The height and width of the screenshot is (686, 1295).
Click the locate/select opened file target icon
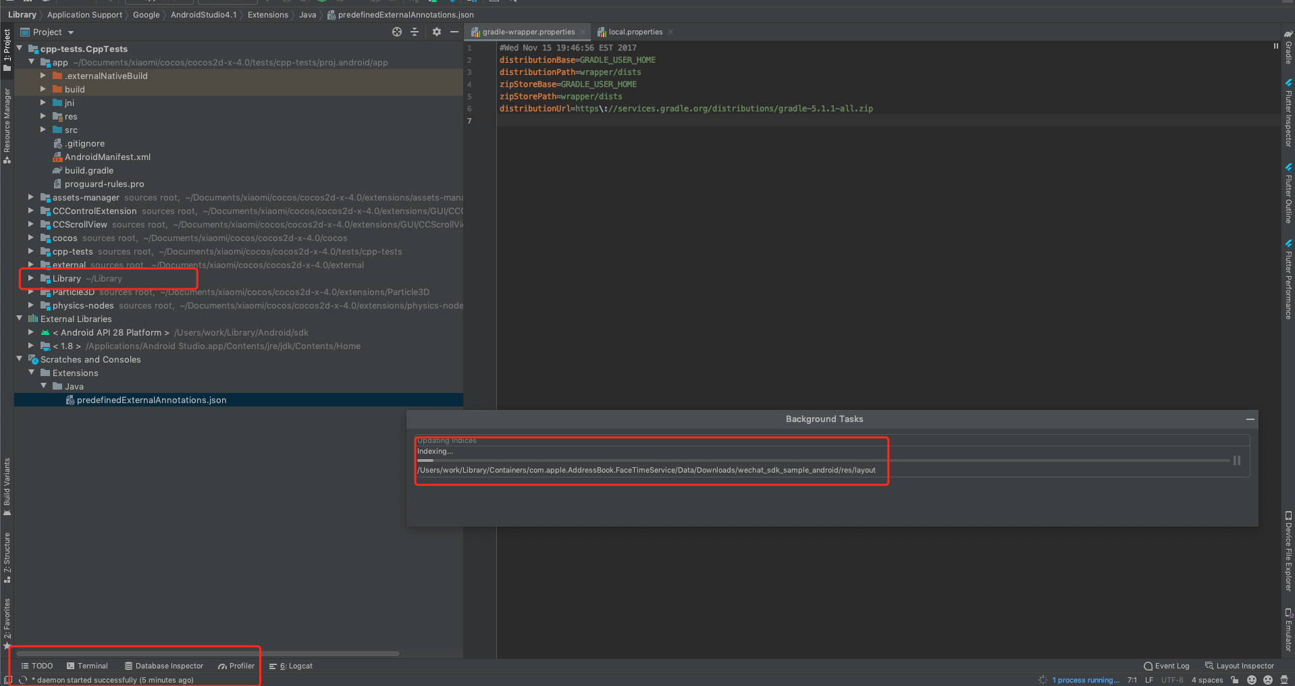[x=397, y=32]
